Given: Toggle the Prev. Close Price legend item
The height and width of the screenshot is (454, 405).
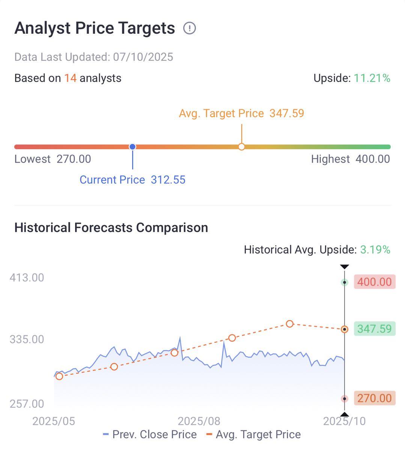Looking at the screenshot, I should pyautogui.click(x=150, y=435).
